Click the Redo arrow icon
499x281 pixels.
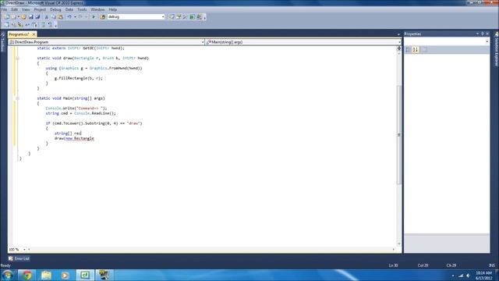tap(80, 17)
